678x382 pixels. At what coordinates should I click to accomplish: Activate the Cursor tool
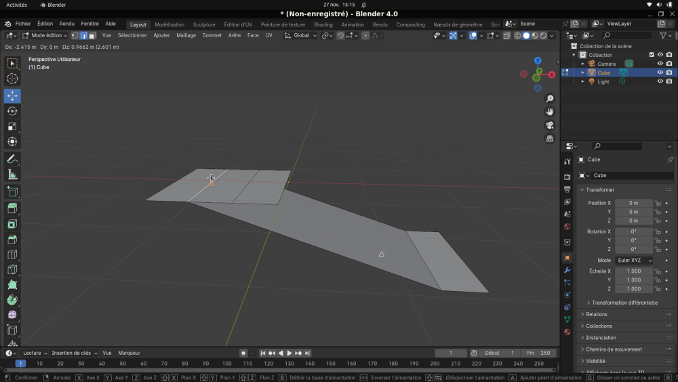12,79
